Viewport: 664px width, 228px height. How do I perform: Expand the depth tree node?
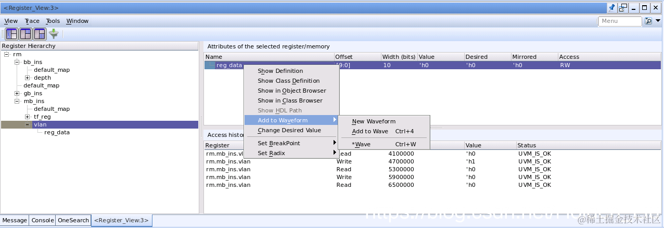coord(27,78)
